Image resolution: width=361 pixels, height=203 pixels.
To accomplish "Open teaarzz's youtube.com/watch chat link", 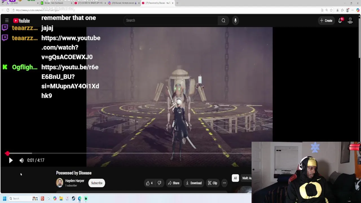I will click(71, 47).
